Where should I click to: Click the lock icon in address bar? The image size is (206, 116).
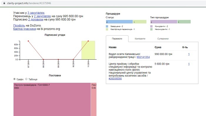4,3
